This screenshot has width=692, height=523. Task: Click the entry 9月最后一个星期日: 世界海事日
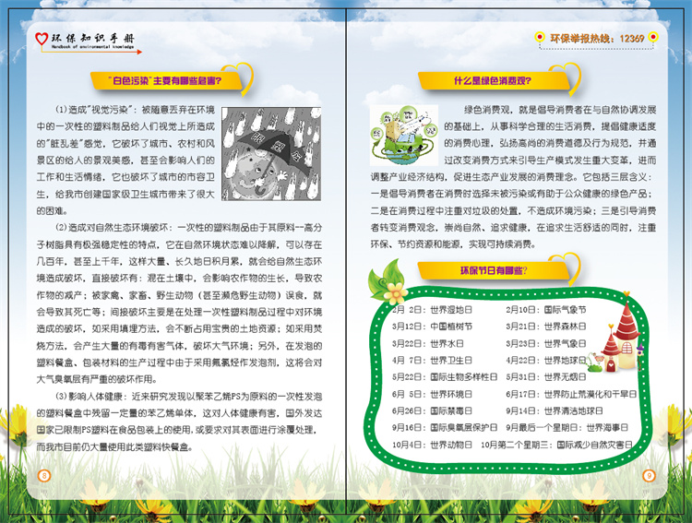tap(567, 427)
